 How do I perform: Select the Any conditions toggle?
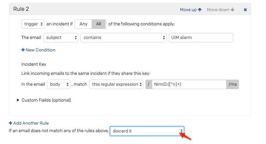click(83, 24)
